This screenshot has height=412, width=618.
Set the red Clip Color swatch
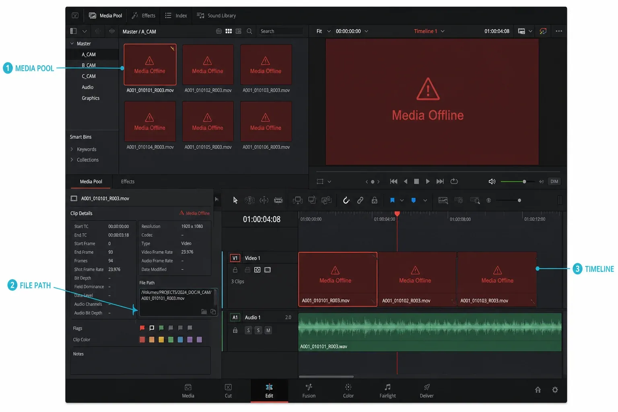142,340
